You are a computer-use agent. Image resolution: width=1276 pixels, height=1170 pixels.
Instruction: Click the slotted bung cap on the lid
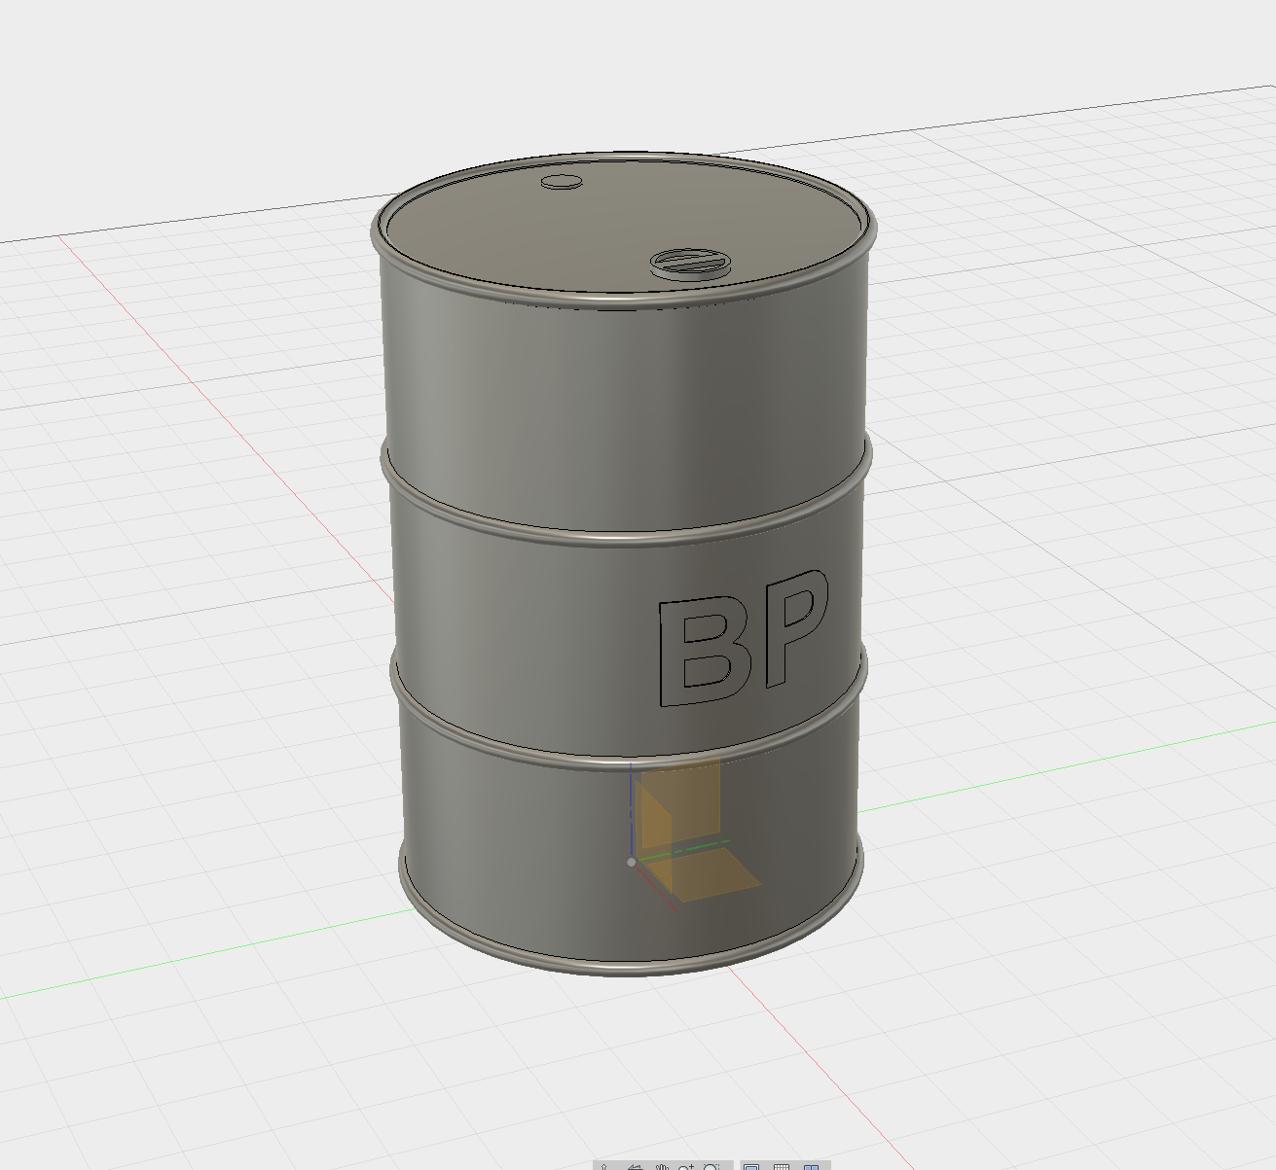[x=690, y=263]
